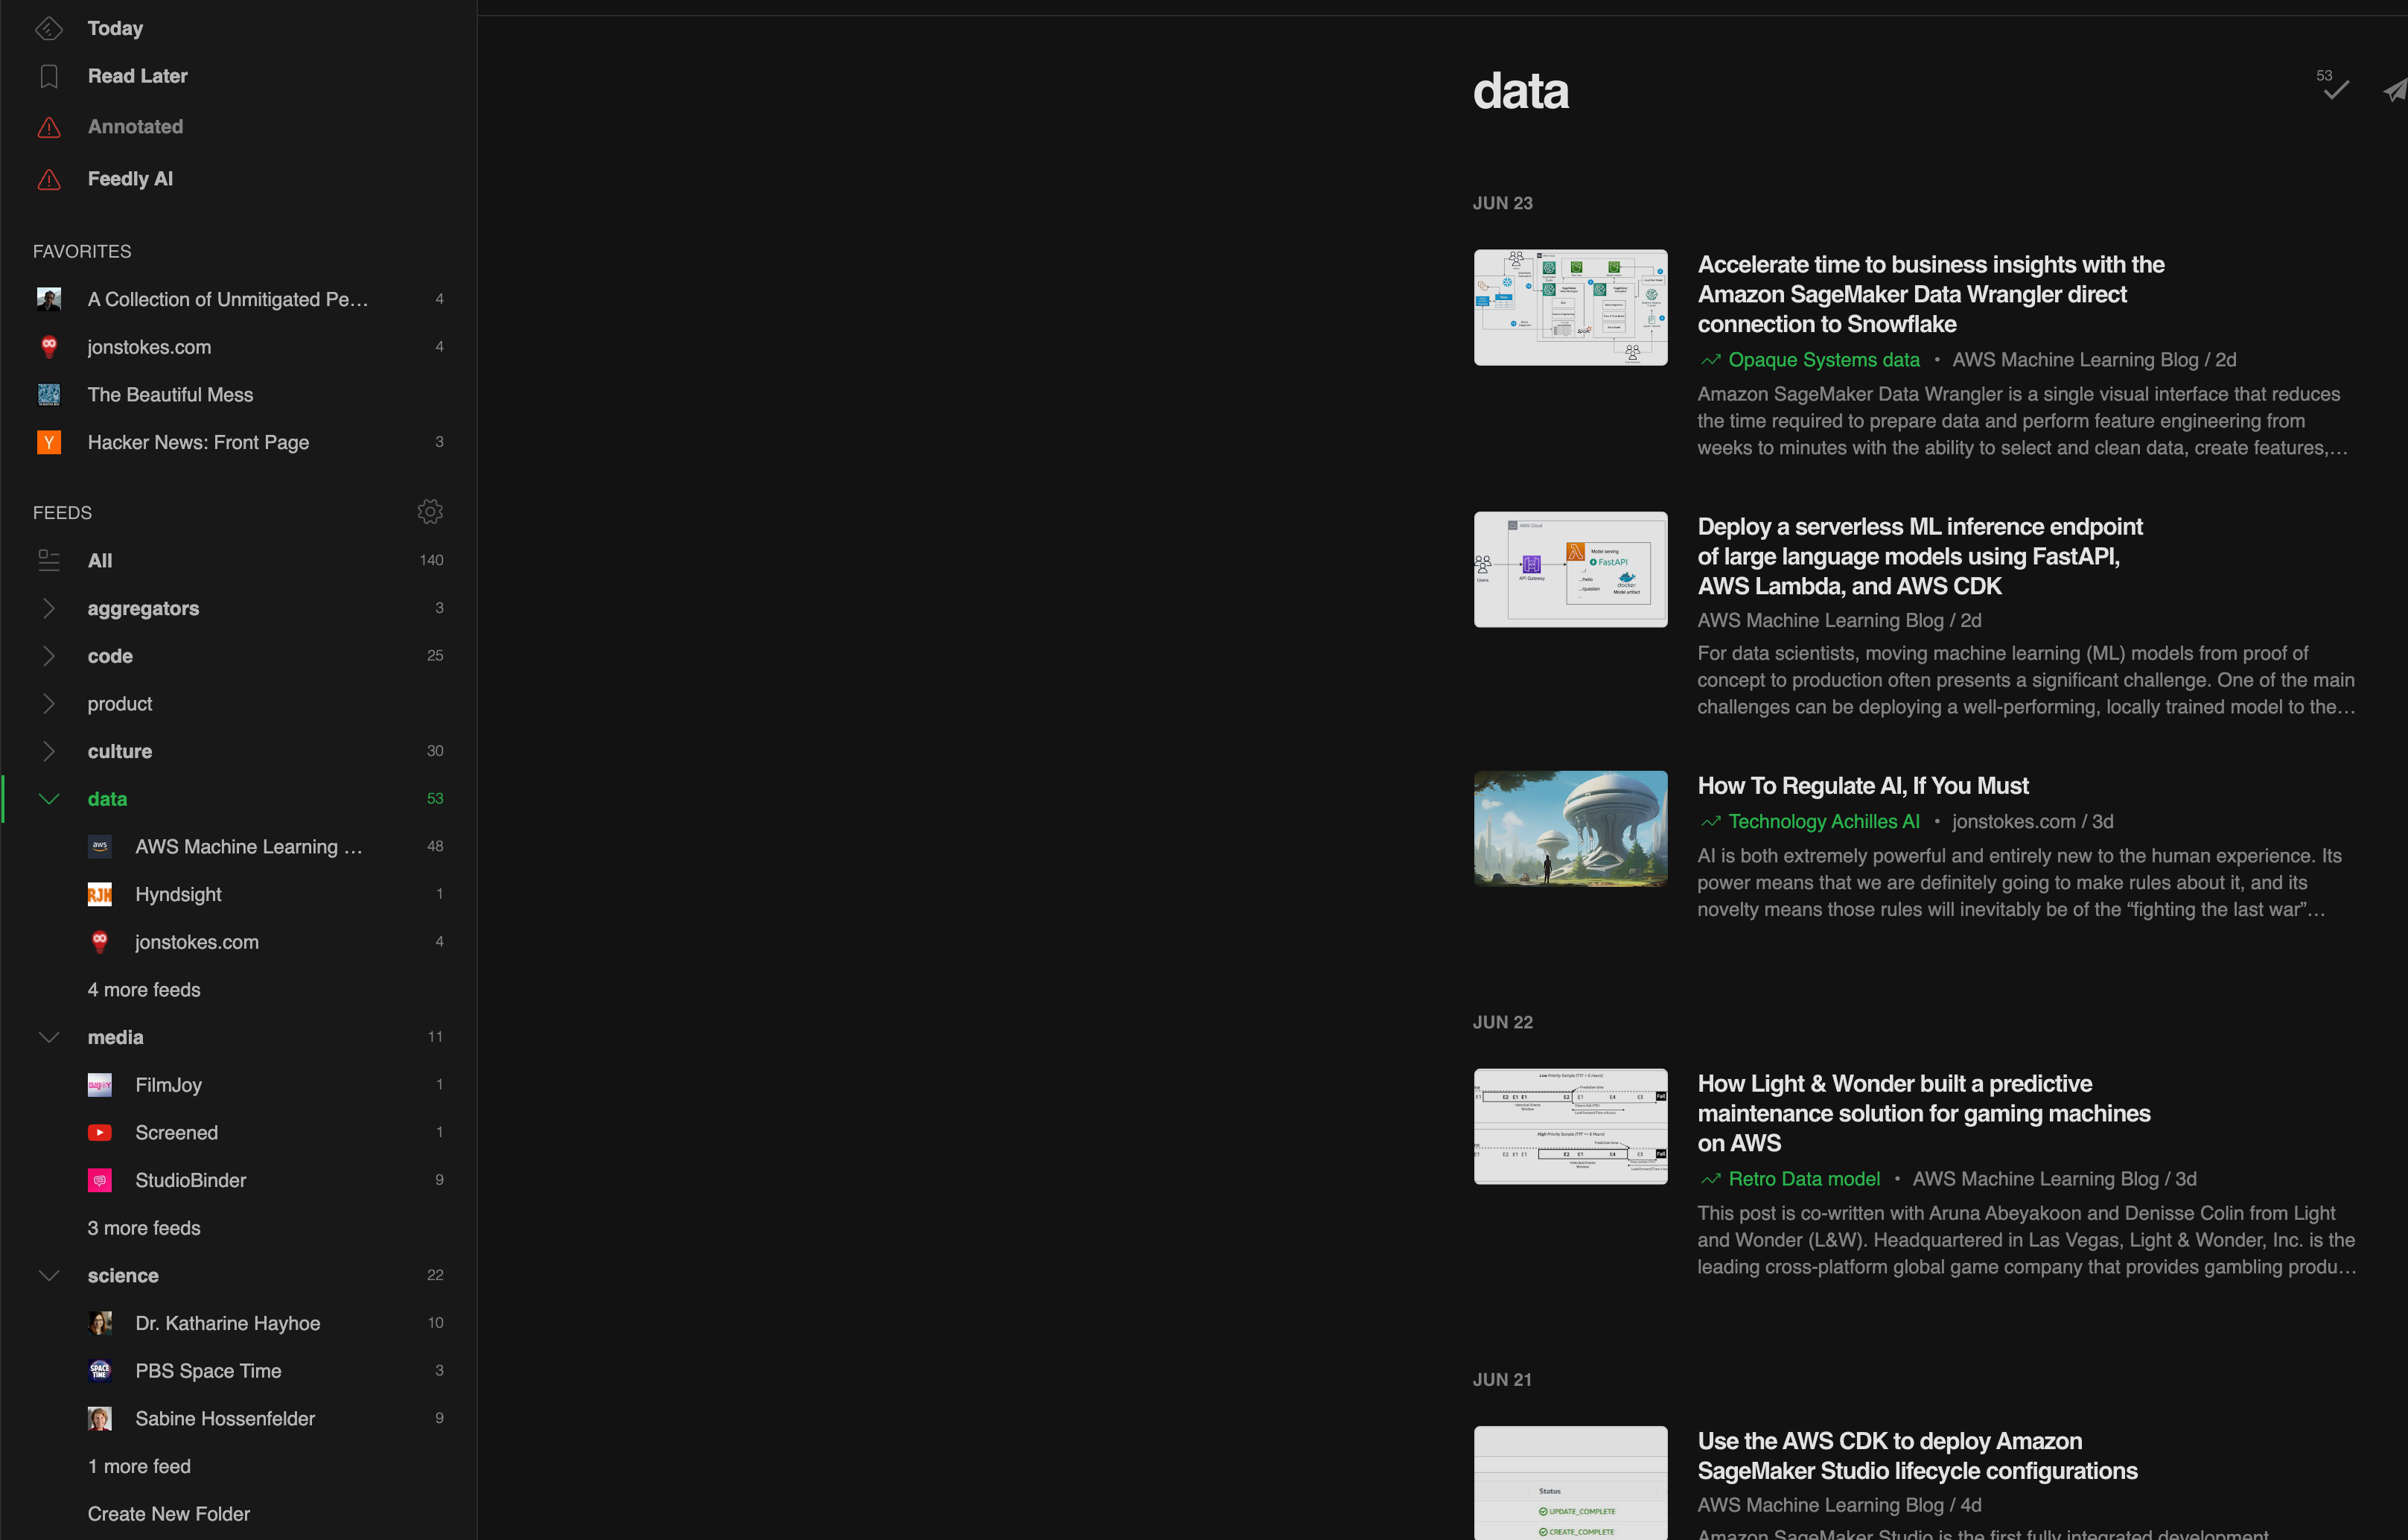Click the predictive maintenance timeline thumbnail
Image resolution: width=2408 pixels, height=1540 pixels.
tap(1570, 1126)
